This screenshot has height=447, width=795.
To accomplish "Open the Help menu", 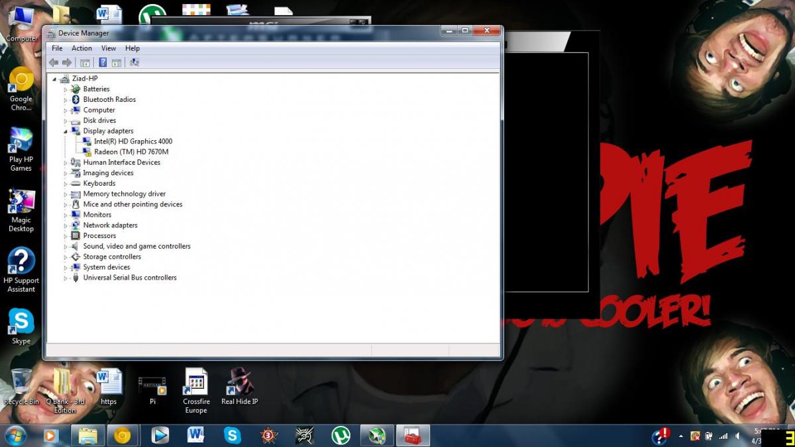I will [132, 48].
